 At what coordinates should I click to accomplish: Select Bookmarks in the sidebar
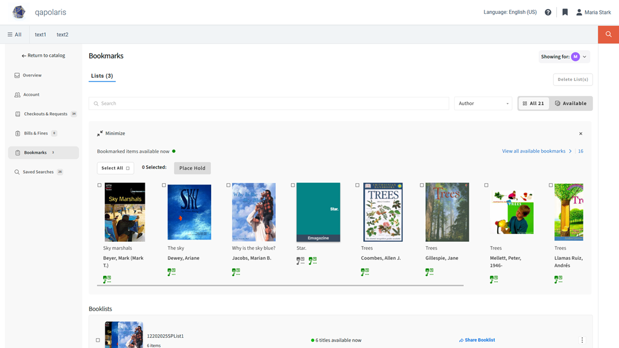43,153
